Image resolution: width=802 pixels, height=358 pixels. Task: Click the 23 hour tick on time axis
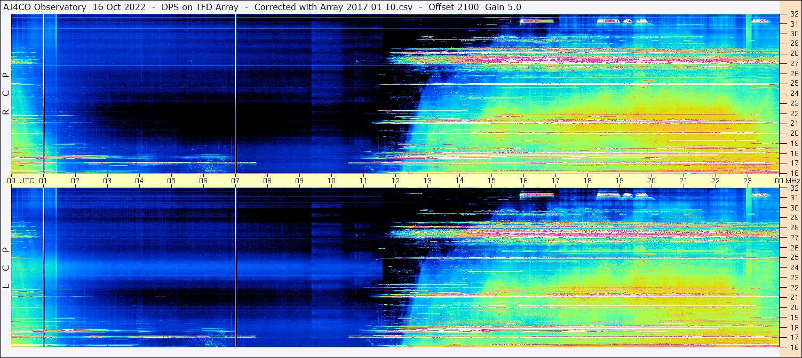(748, 181)
